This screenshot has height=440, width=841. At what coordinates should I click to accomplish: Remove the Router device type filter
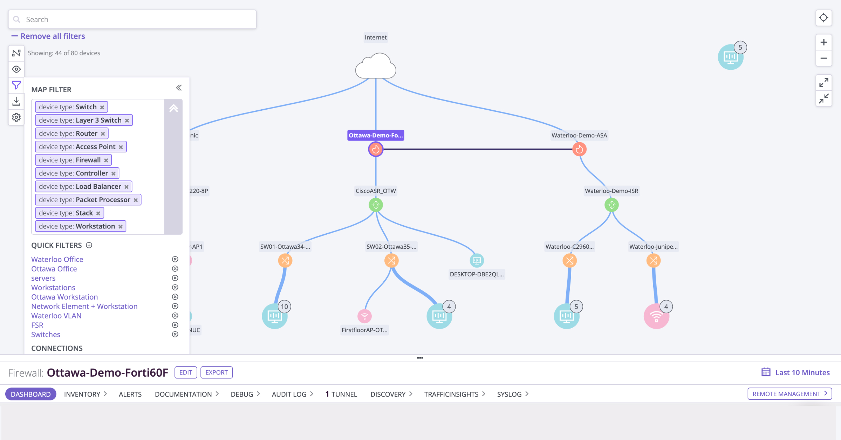(103, 134)
